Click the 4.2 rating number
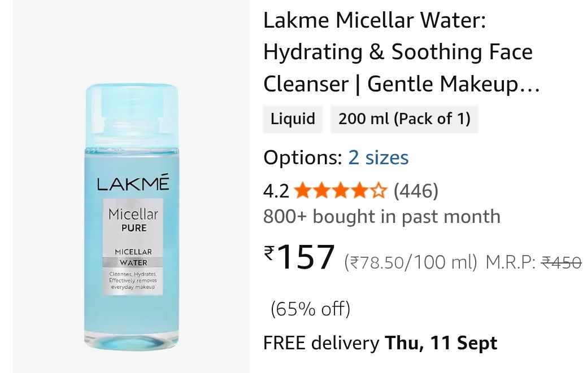 click(276, 191)
